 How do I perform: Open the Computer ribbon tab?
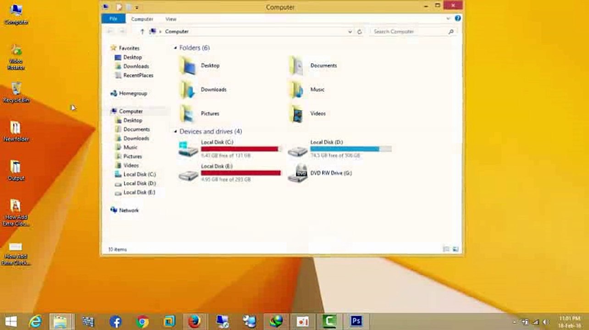142,19
